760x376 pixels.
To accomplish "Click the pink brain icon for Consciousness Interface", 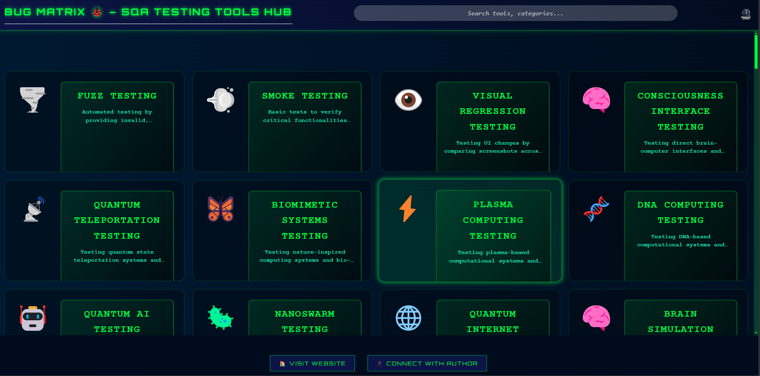I will [596, 100].
